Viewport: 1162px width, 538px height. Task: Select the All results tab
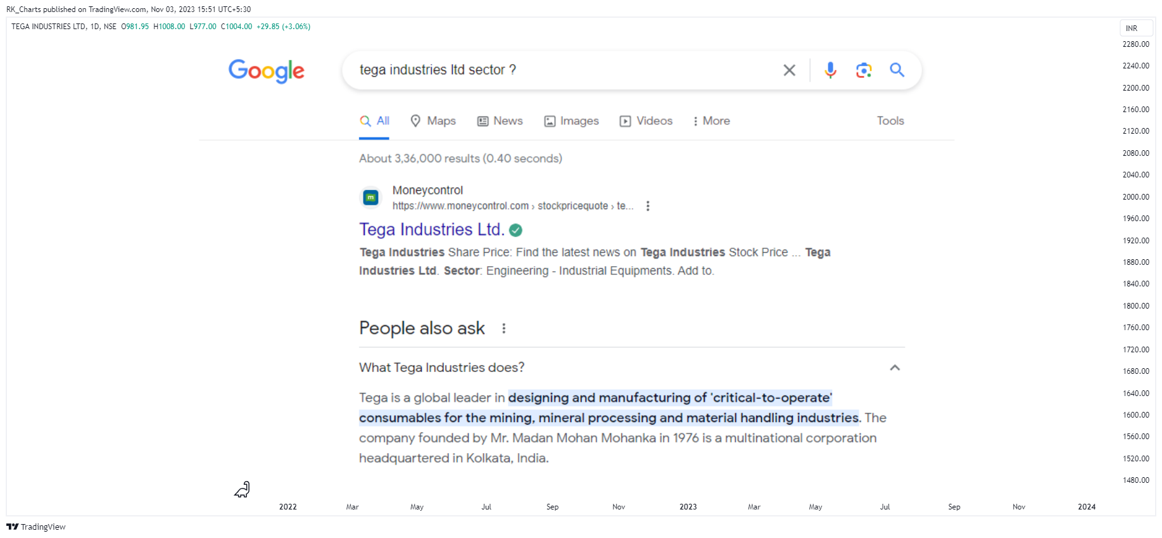click(x=374, y=121)
